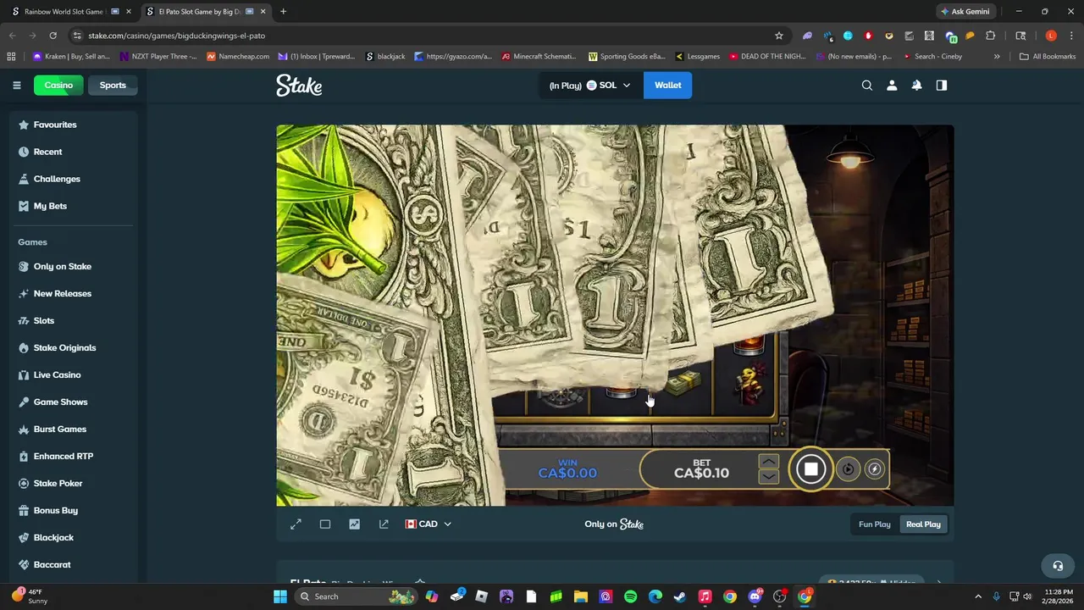Screen dimensions: 1084x610
Task: Click the Blackjack sidebar icon
Action: tap(24, 537)
